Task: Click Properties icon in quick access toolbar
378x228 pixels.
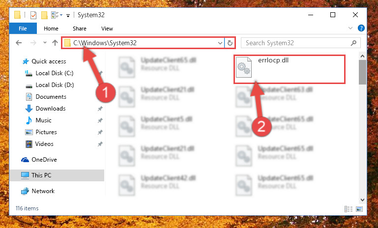Action: pyautogui.click(x=33, y=15)
